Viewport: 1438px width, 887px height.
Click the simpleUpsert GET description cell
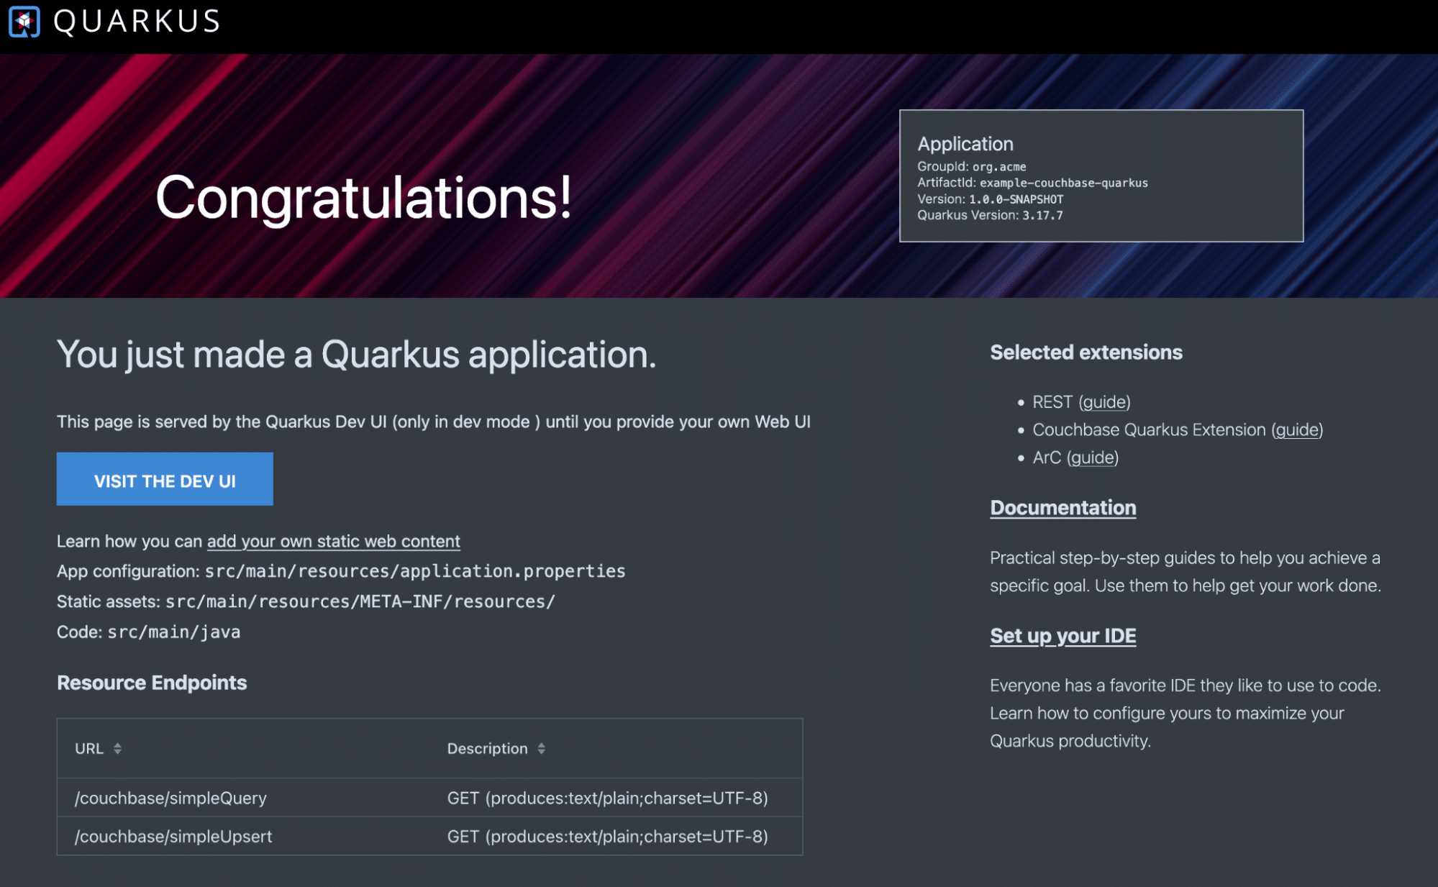click(607, 837)
